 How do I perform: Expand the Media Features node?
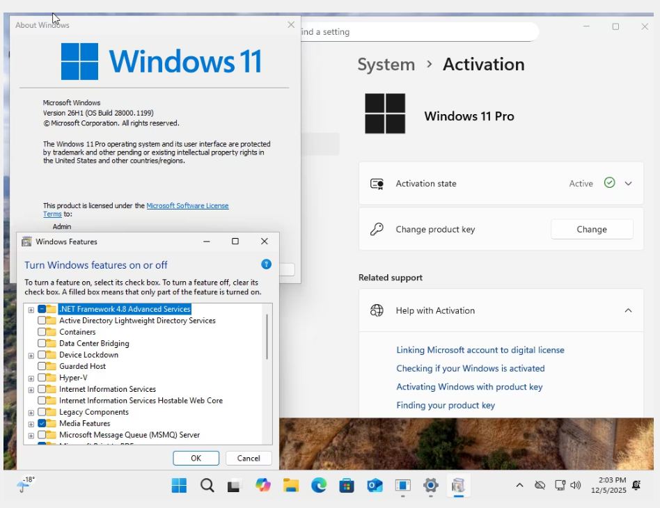tap(31, 424)
